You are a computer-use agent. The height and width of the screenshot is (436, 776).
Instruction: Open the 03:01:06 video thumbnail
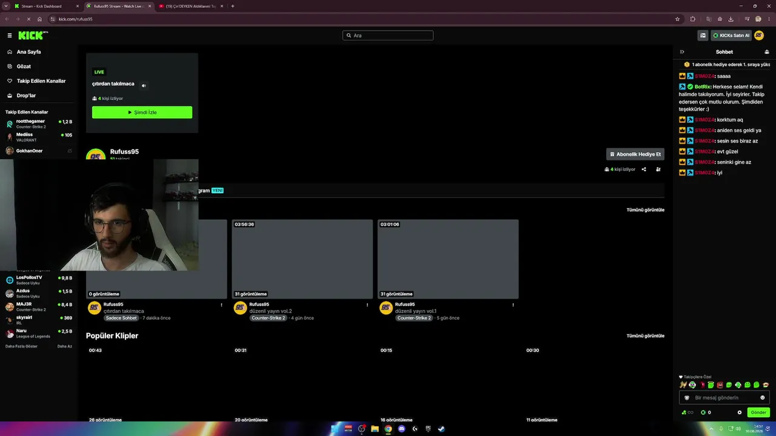(x=448, y=259)
